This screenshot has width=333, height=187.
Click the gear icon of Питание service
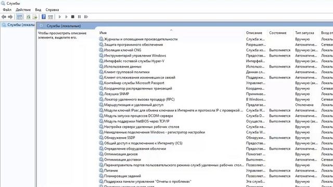coord(101,170)
